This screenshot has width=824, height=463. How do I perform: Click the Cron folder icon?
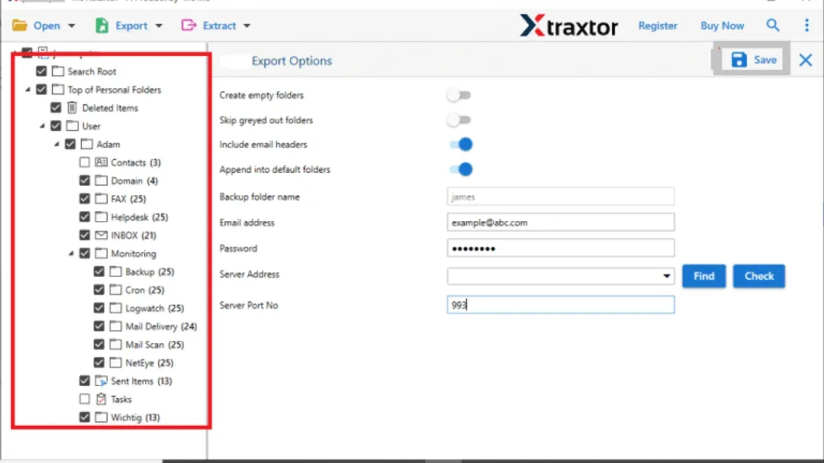[x=115, y=290]
